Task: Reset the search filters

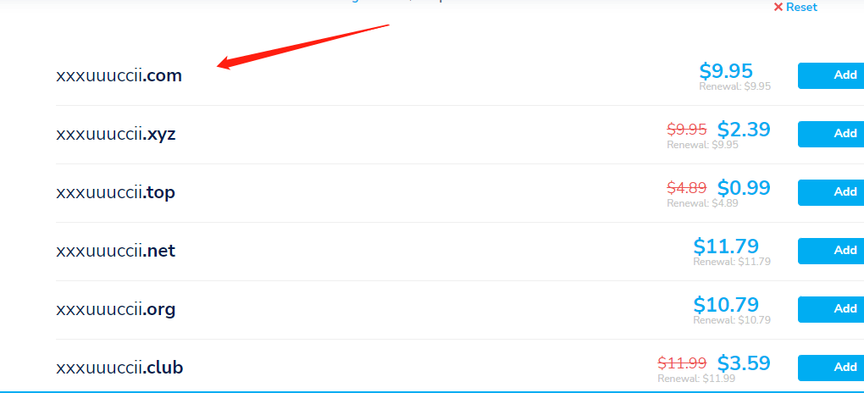Action: (795, 7)
